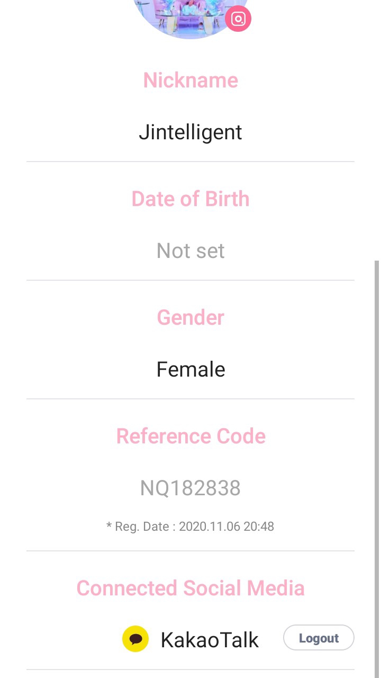This screenshot has height=678, width=381.
Task: Log out of the connected KakaoTalk account
Action: 319,638
